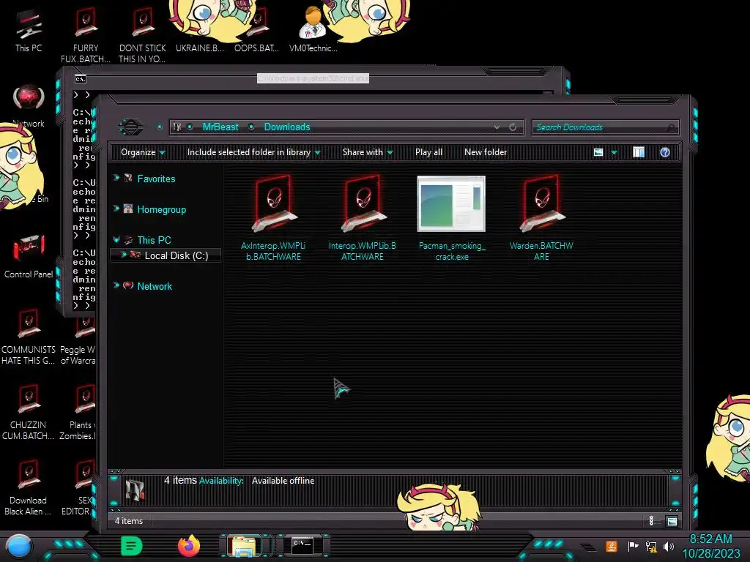
Task: Click the Downloads breadcrumb
Action: pos(287,127)
